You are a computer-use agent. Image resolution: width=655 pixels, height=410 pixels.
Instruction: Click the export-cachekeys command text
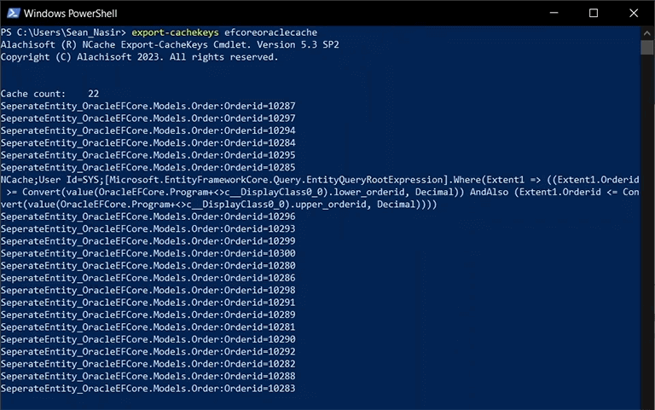pyautogui.click(x=175, y=32)
